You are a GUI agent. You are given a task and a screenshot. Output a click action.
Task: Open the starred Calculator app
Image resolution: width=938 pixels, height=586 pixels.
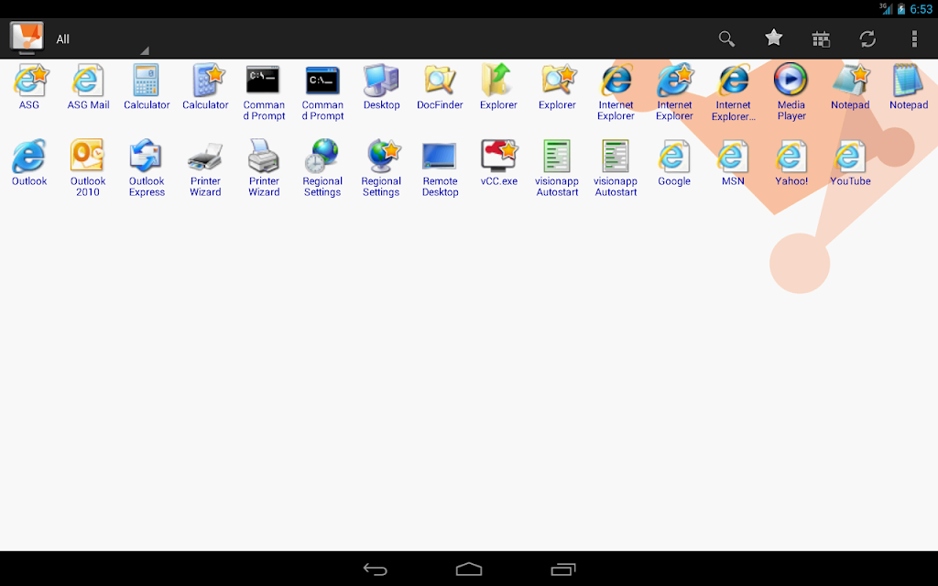click(205, 87)
